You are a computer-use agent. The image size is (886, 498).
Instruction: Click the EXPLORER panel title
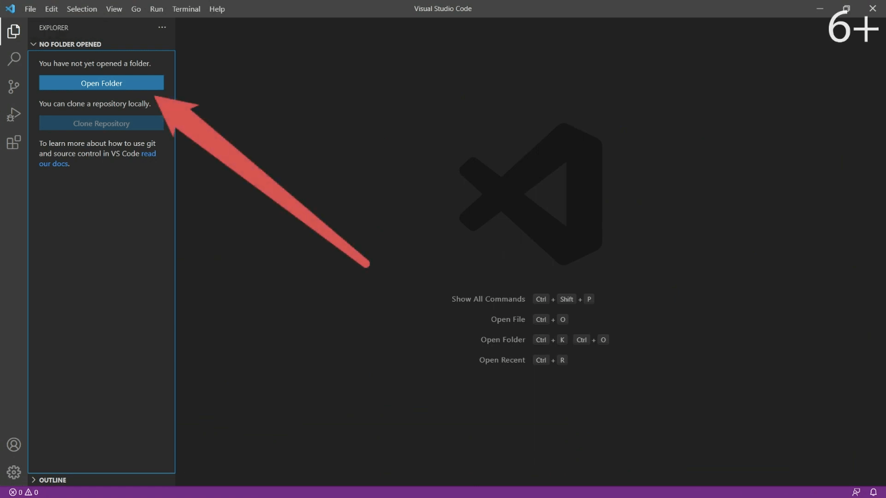pos(54,28)
